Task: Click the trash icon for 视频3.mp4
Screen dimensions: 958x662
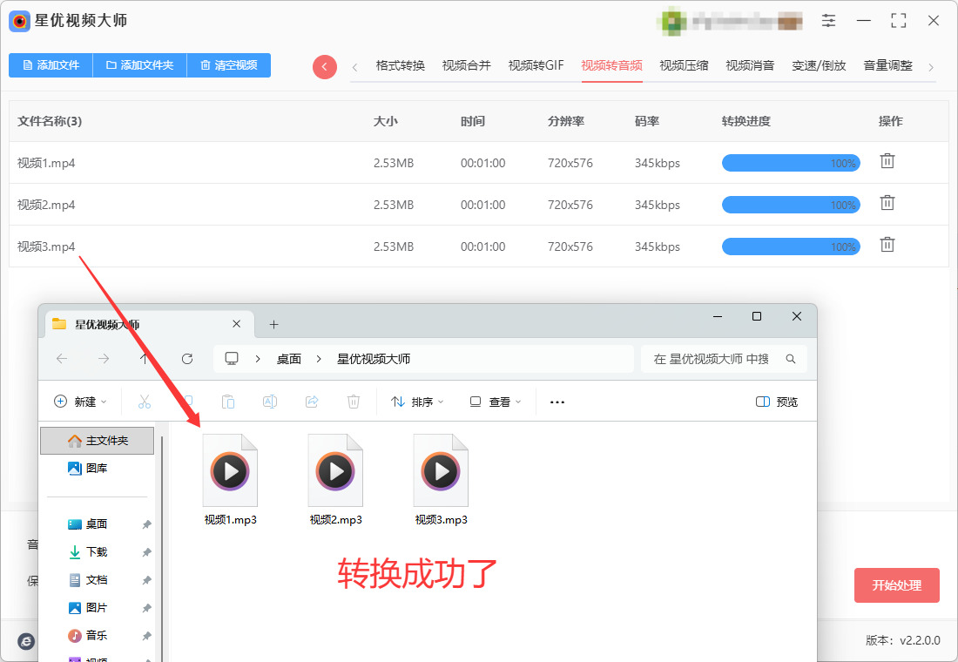Action: tap(887, 245)
